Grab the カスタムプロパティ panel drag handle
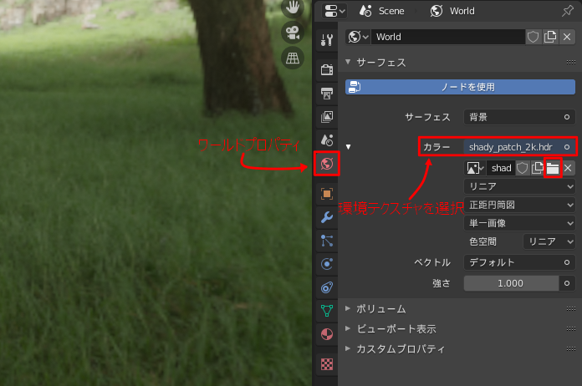The height and width of the screenshot is (386, 582). 571,348
